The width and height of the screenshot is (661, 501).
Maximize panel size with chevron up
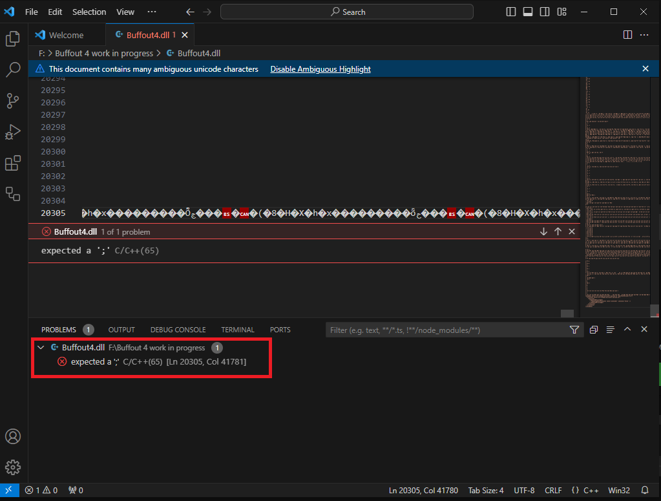(x=627, y=330)
